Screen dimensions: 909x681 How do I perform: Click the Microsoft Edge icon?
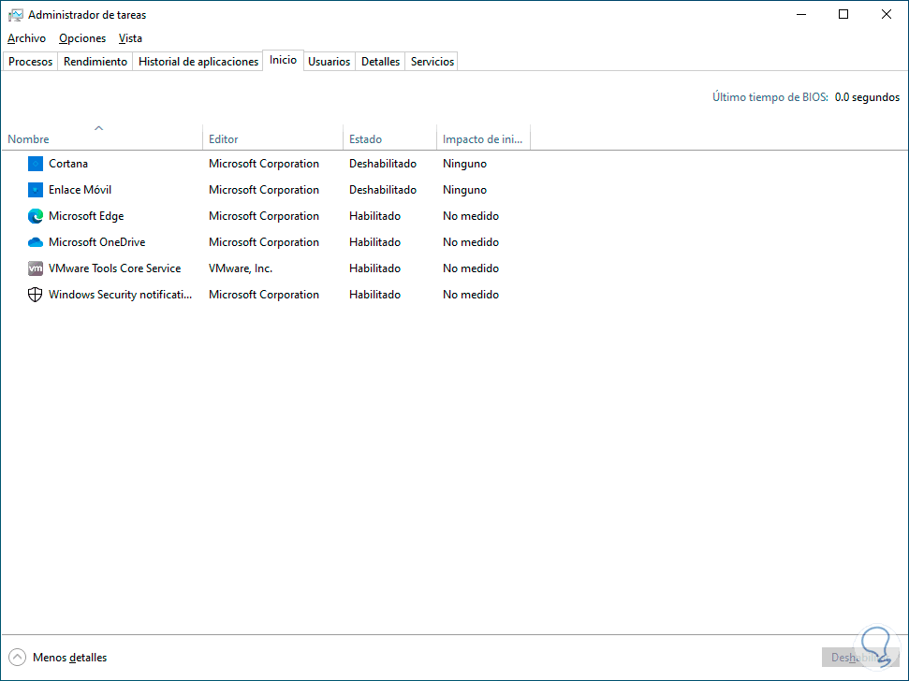[36, 216]
